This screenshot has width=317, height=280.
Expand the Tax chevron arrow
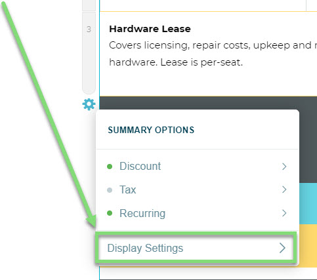tap(284, 190)
